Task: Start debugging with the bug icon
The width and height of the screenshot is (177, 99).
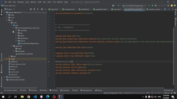Action: click(152, 5)
